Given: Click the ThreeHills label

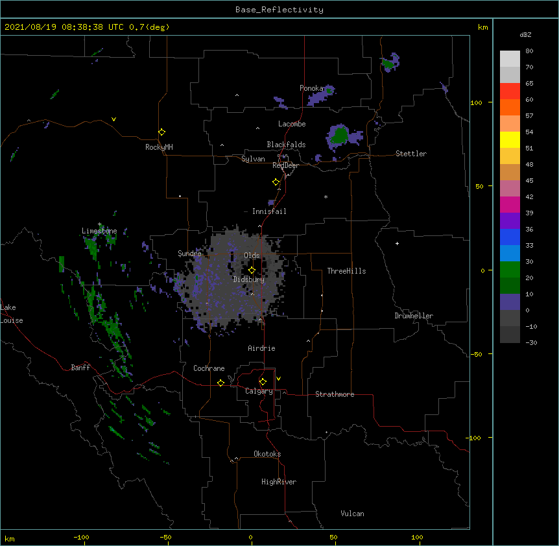Looking at the screenshot, I should pos(346,271).
